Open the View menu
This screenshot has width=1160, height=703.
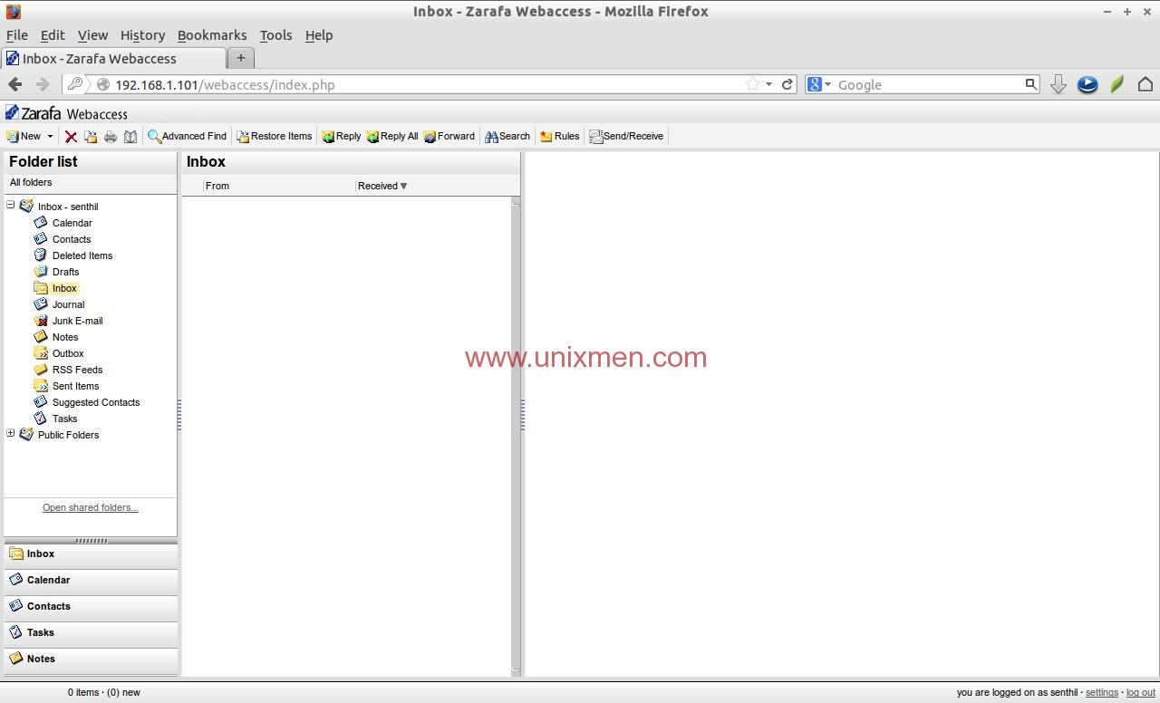click(x=92, y=35)
